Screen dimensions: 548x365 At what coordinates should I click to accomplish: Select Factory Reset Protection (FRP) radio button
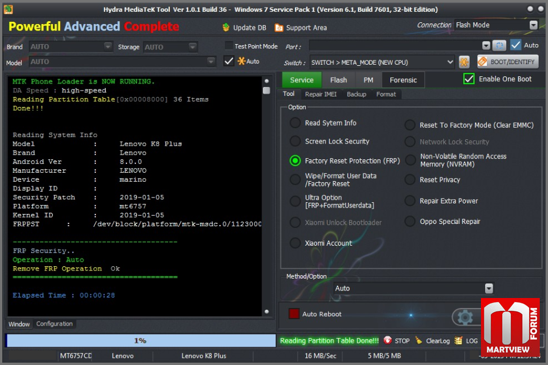point(295,160)
